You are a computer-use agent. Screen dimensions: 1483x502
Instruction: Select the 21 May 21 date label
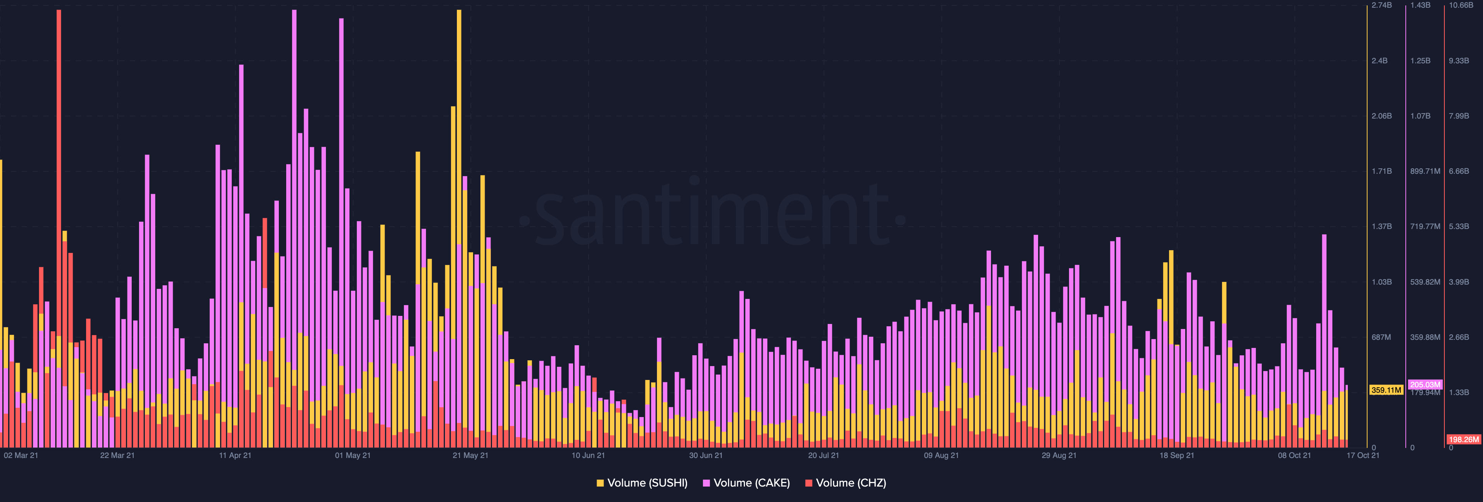click(x=470, y=455)
